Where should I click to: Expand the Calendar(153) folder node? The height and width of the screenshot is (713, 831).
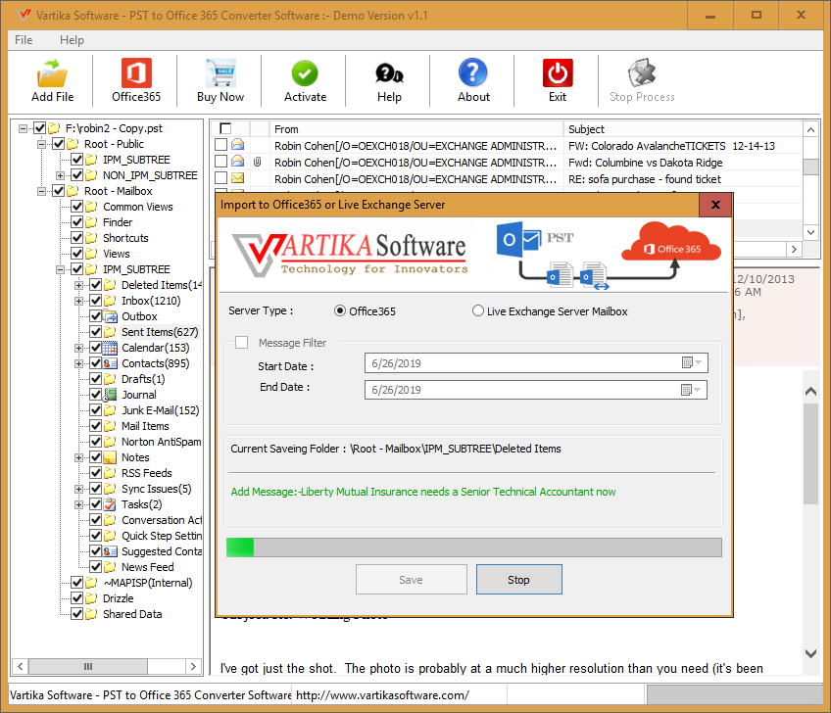pos(79,348)
